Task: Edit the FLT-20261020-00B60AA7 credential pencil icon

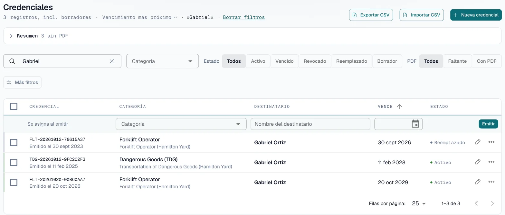Action: pos(478,182)
